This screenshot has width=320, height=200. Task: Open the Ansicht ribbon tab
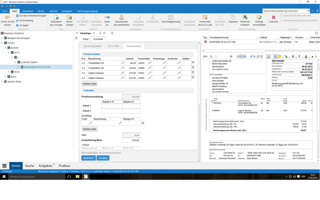[x=53, y=11]
